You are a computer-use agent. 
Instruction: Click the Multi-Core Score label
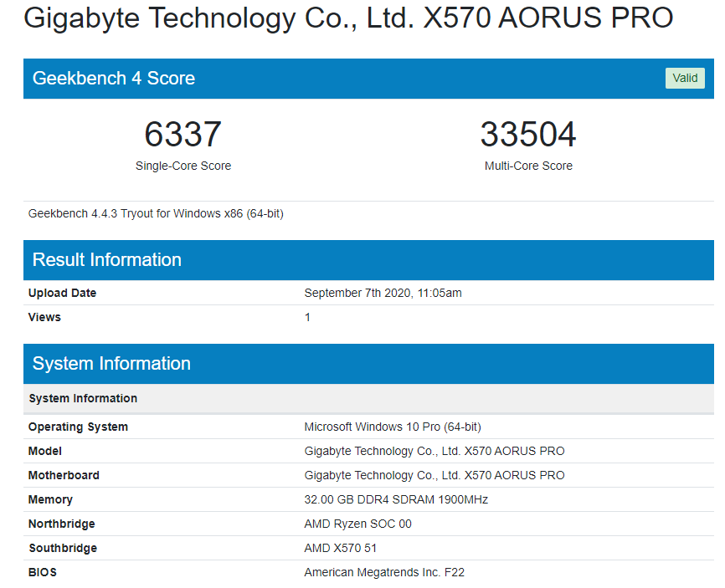tap(528, 166)
